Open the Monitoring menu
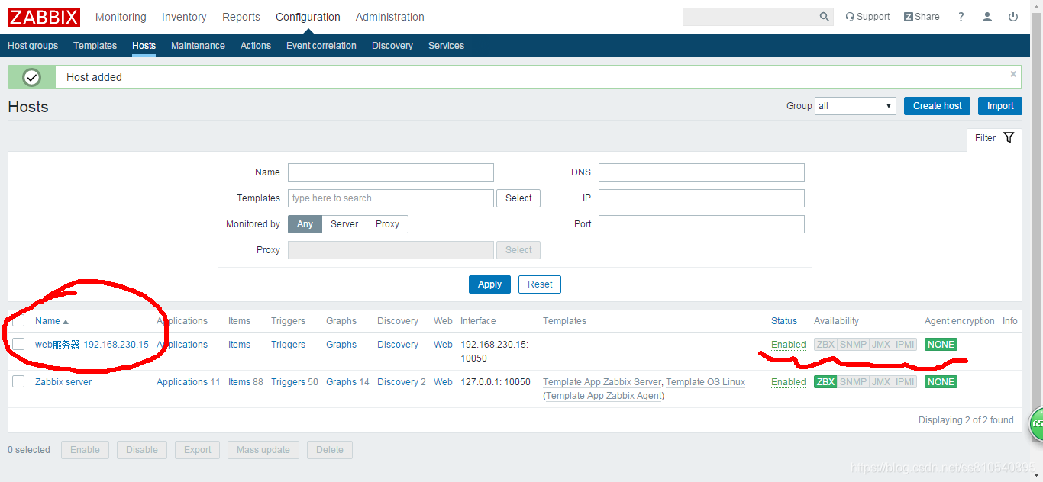This screenshot has width=1043, height=482. (121, 17)
